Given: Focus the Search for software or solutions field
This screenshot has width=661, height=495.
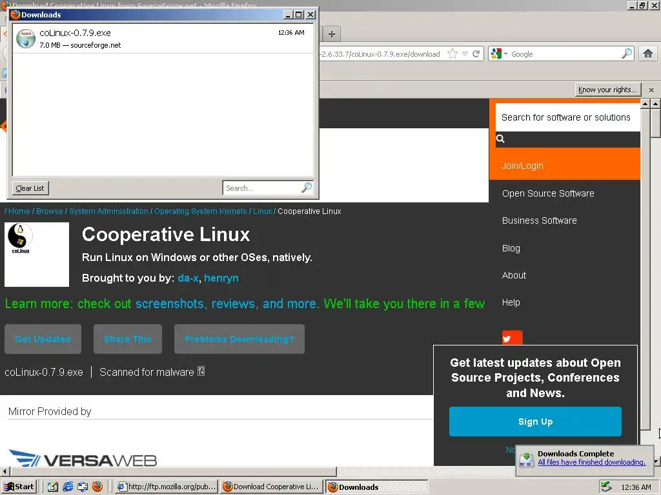Looking at the screenshot, I should pyautogui.click(x=567, y=117).
